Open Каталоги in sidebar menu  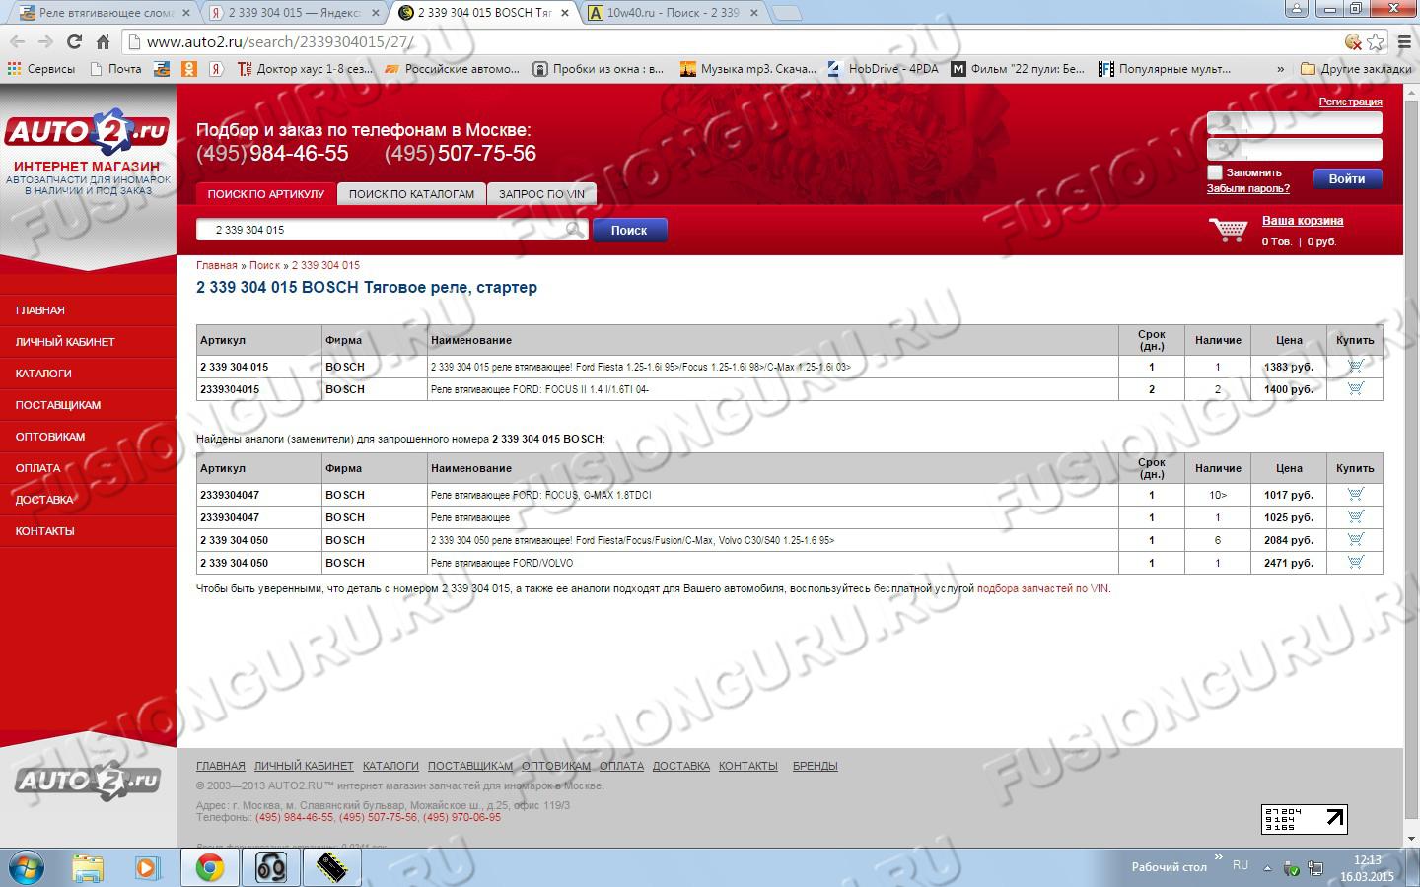tap(43, 374)
